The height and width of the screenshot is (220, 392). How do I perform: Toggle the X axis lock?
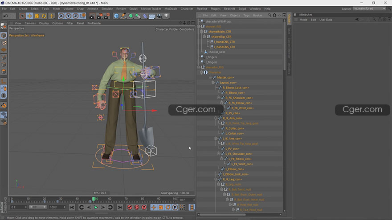61,16
